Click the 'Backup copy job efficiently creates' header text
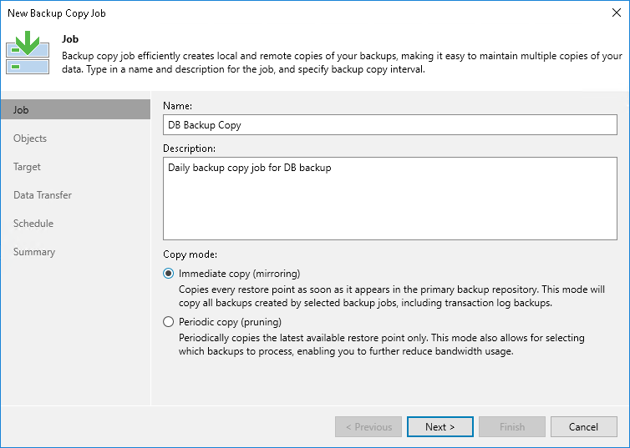The width and height of the screenshot is (630, 448). point(342,63)
